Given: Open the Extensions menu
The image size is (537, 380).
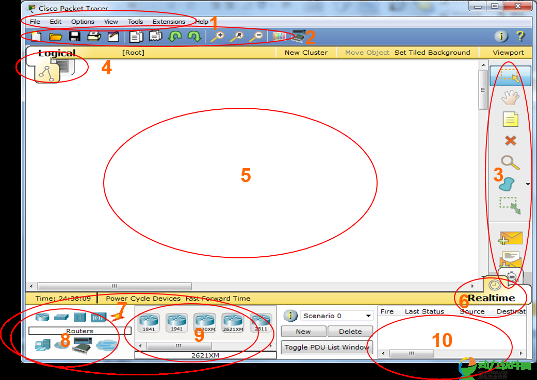Looking at the screenshot, I should pos(169,22).
